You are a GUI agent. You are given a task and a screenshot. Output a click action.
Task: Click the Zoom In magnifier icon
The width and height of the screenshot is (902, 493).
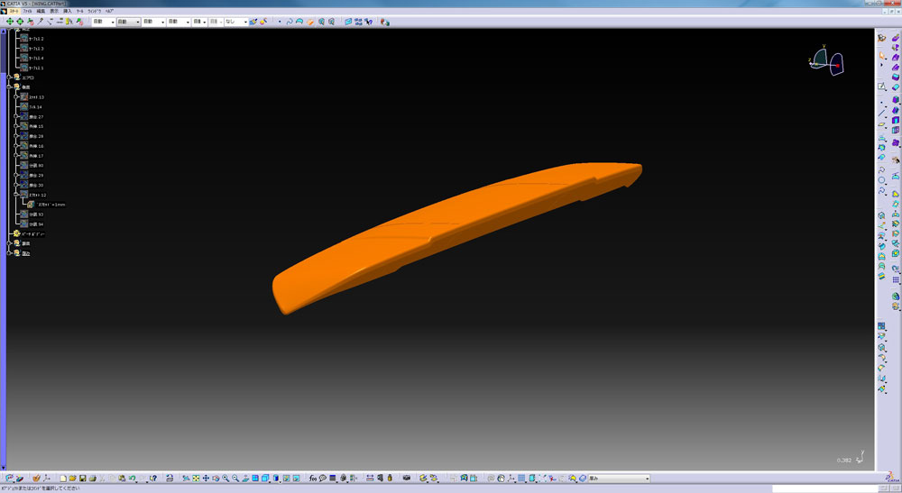225,478
